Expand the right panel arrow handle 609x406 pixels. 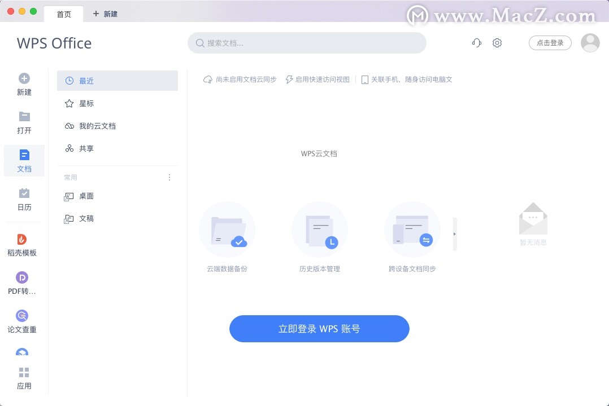(x=455, y=234)
